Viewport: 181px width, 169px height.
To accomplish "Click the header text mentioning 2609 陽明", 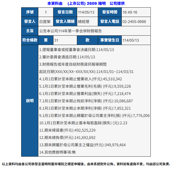I will pos(86,4).
